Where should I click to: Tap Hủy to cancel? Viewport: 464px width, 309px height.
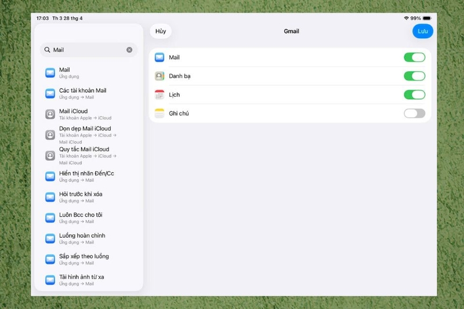pos(161,31)
